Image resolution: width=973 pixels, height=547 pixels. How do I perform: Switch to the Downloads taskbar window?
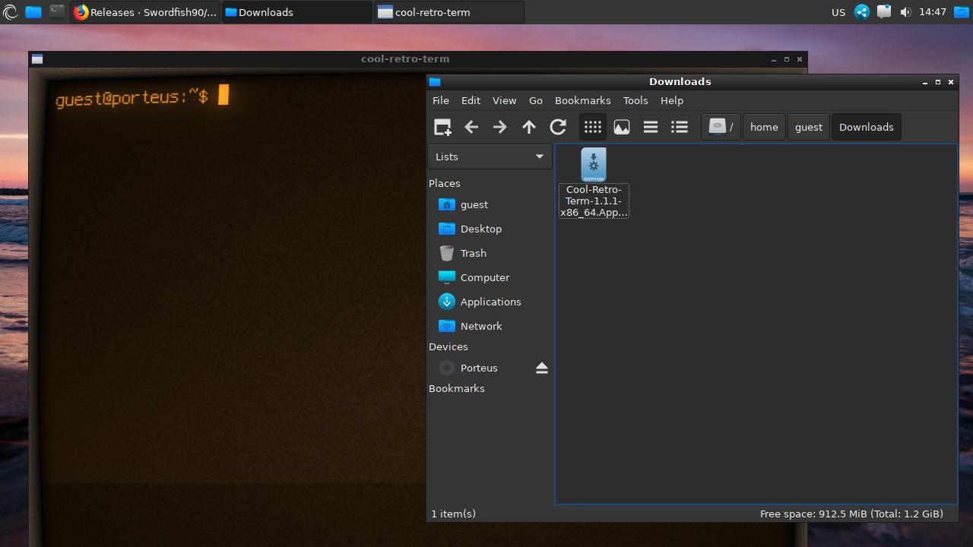tap(297, 12)
